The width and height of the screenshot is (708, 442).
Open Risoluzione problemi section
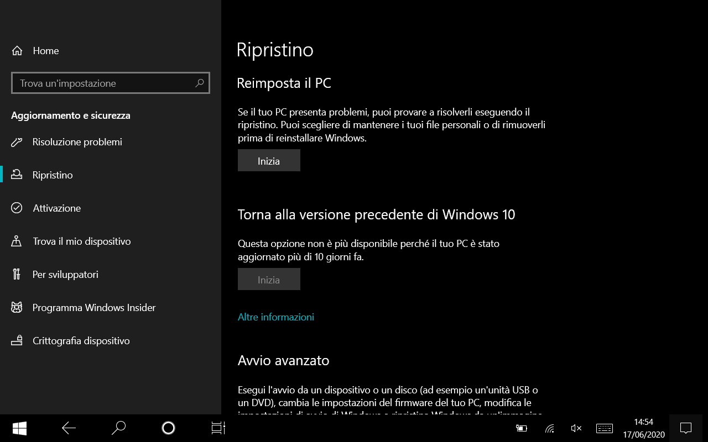coord(111,142)
